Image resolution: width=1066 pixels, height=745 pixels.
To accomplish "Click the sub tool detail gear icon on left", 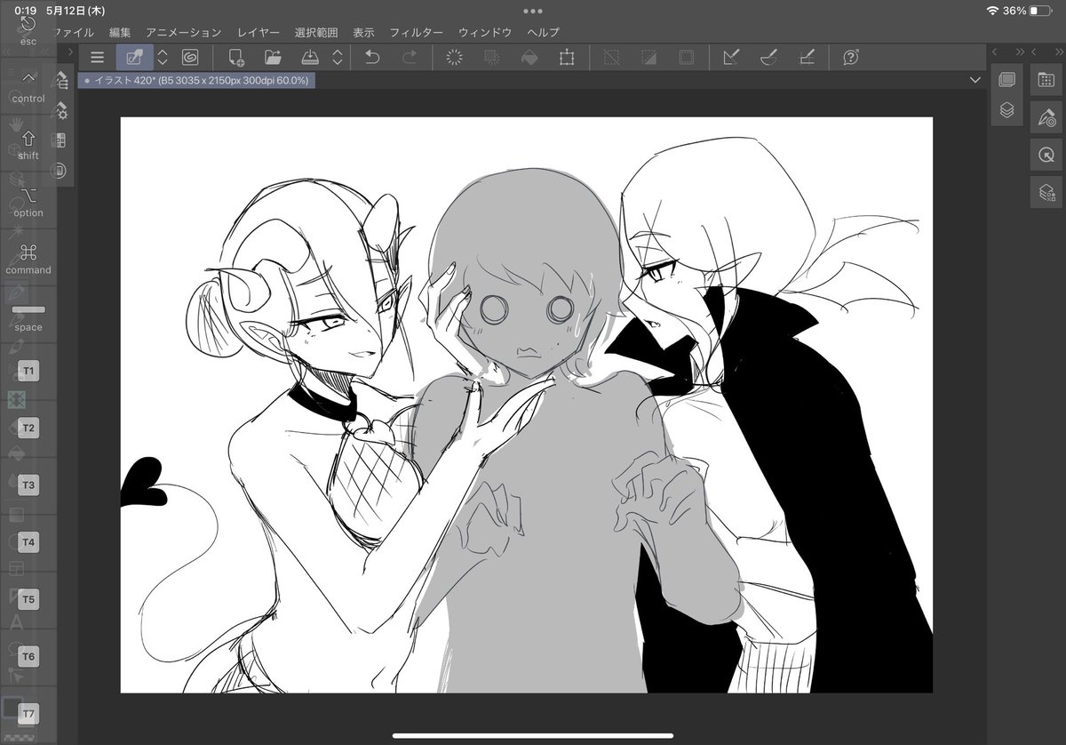I will [x=61, y=111].
